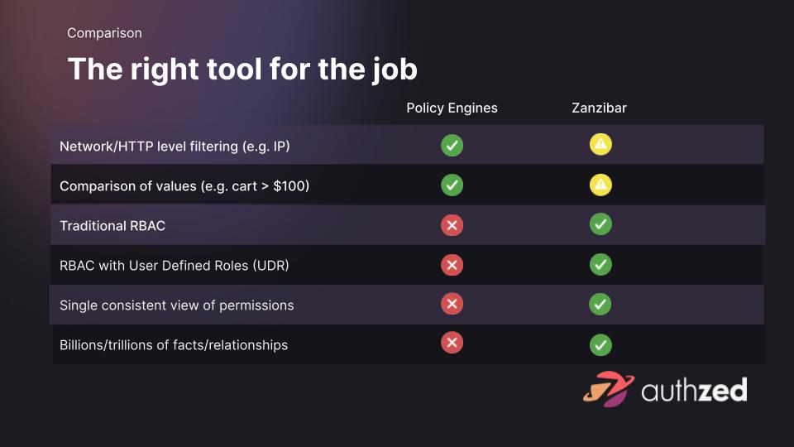Click the green check for Policy Engines network filtering
794x447 pixels.
coord(452,146)
